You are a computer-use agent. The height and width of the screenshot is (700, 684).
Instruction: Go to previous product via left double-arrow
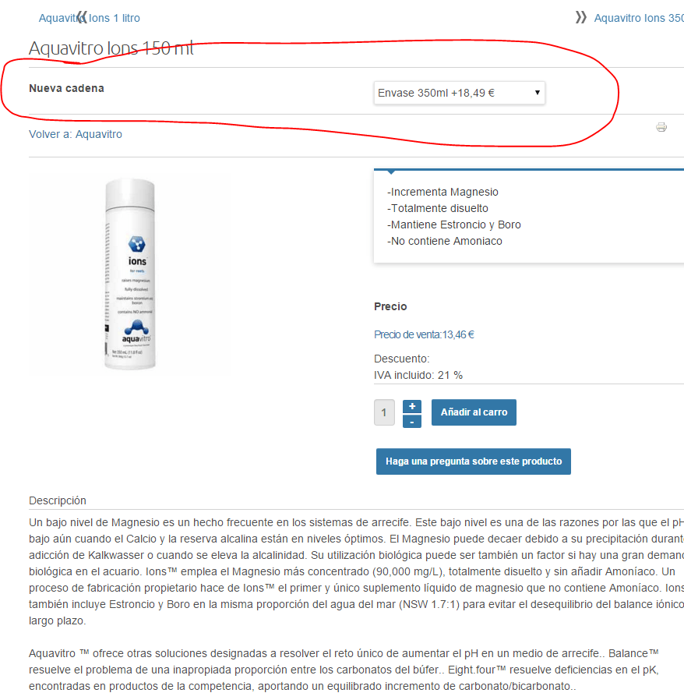(82, 17)
